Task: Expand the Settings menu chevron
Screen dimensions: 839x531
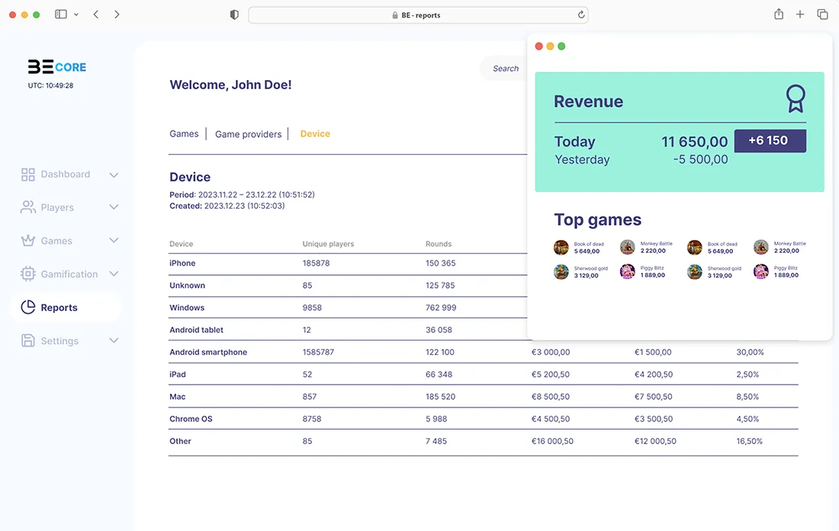Action: 114,341
